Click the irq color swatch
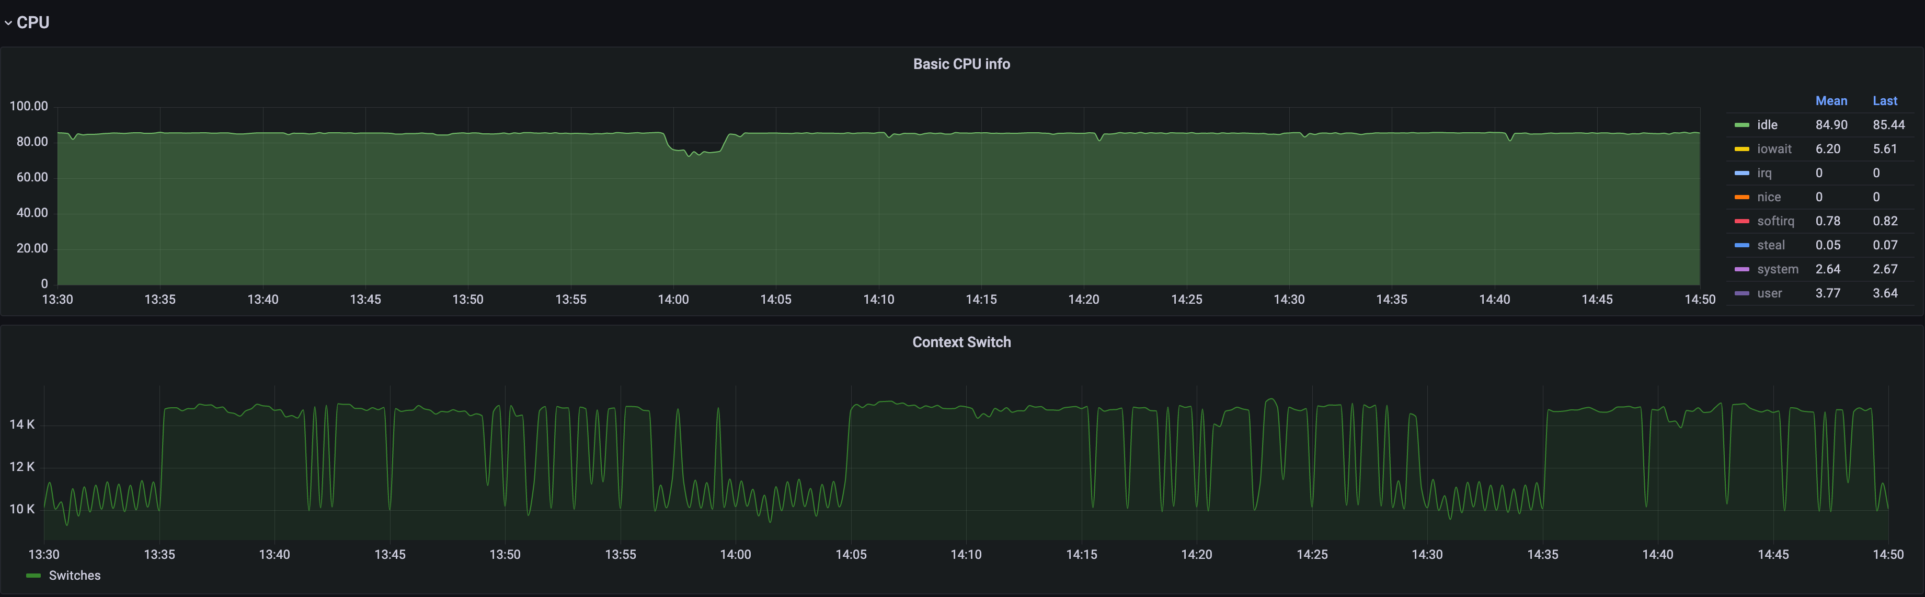Image resolution: width=1925 pixels, height=597 pixels. 1741,174
